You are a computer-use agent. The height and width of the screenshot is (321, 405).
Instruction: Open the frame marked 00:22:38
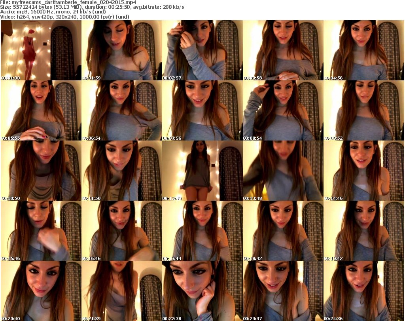(202, 291)
